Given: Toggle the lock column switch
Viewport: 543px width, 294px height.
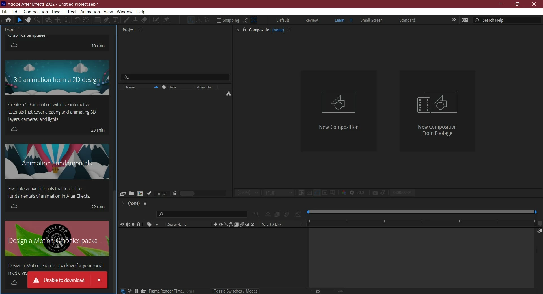Looking at the screenshot, I should pyautogui.click(x=139, y=225).
